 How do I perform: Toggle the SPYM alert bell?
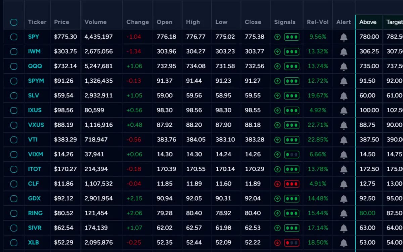(x=344, y=81)
